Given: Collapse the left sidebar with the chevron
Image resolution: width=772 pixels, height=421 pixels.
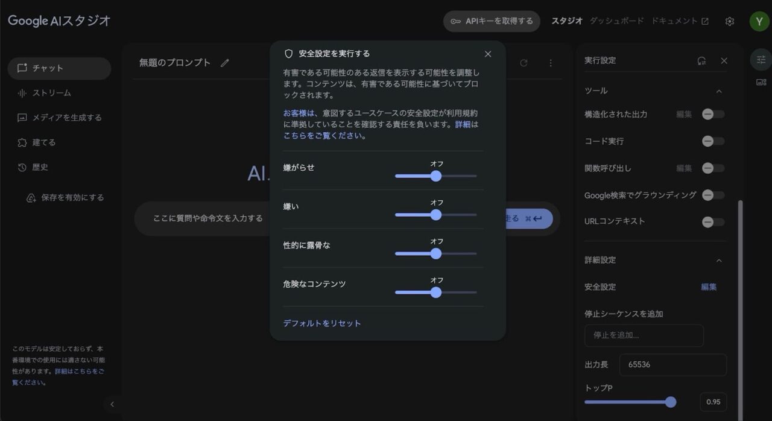Looking at the screenshot, I should [112, 404].
